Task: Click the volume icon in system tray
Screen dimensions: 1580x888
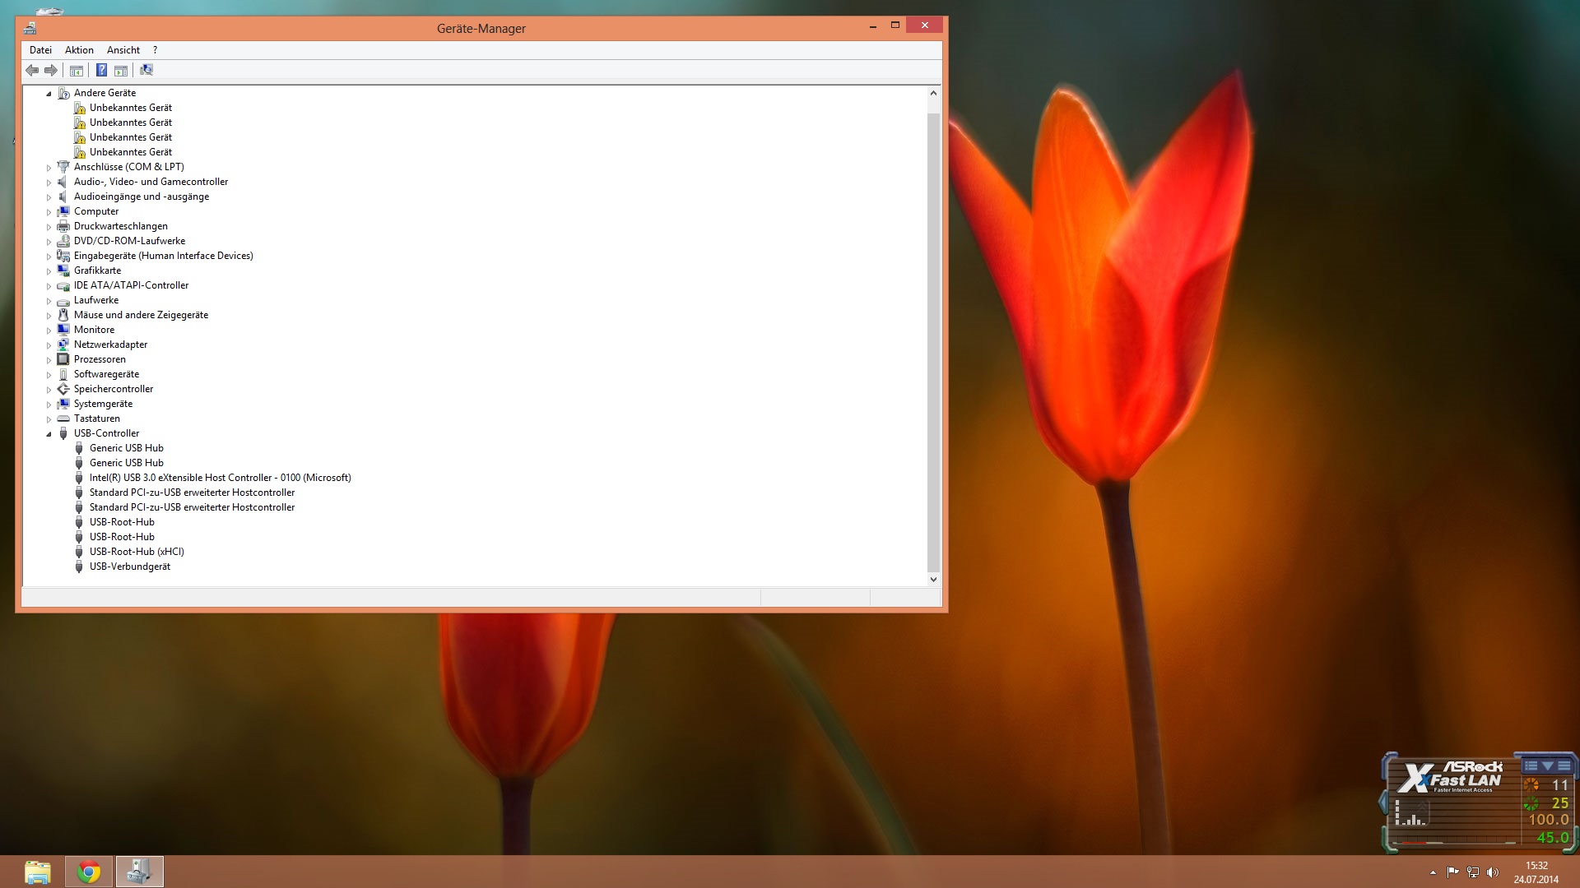Action: pyautogui.click(x=1493, y=872)
